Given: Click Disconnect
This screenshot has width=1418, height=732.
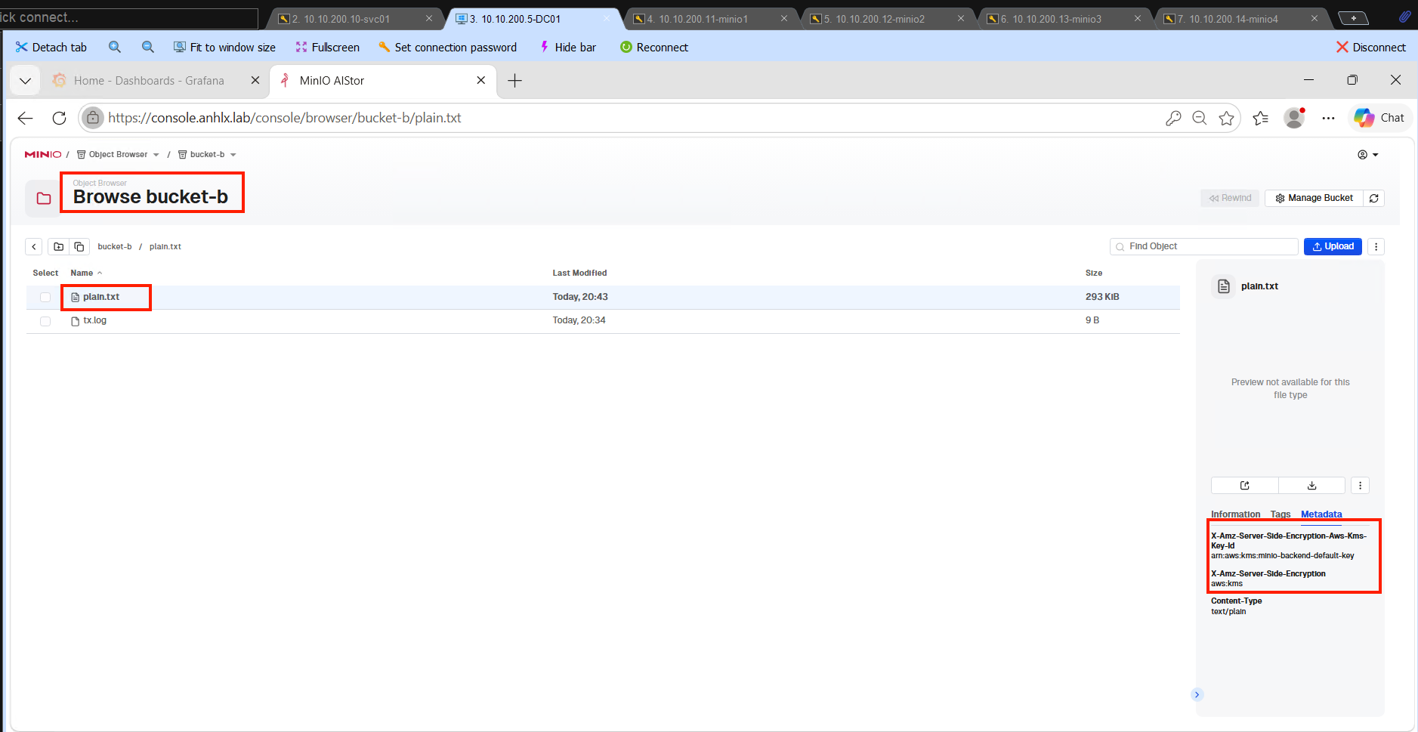Looking at the screenshot, I should pyautogui.click(x=1371, y=47).
